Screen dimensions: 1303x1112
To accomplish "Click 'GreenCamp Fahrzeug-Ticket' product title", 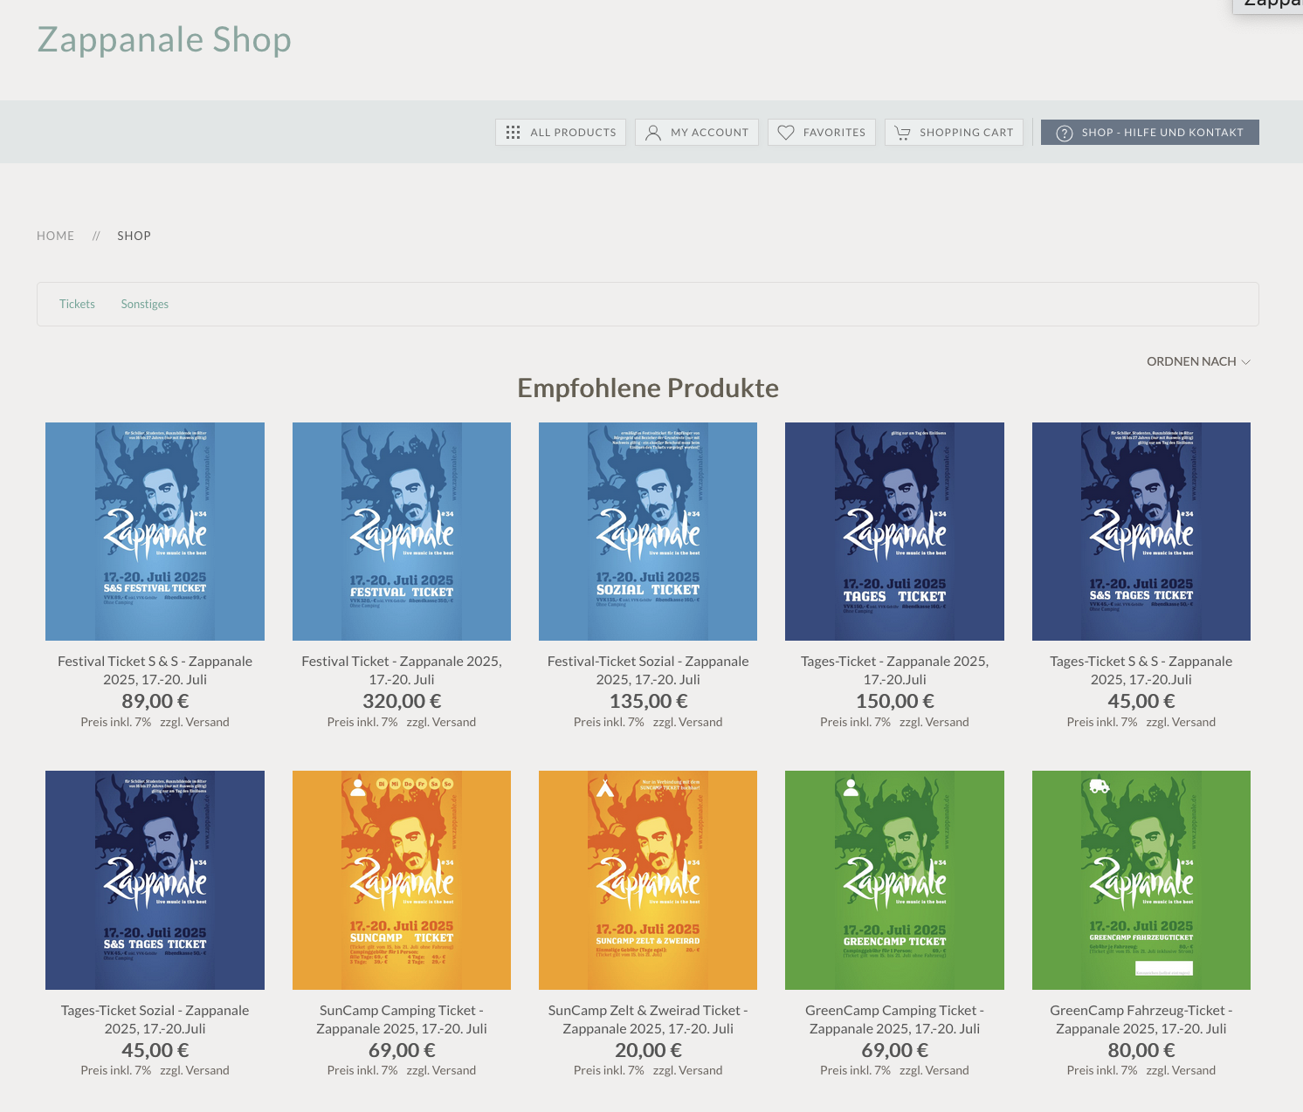I will coord(1141,1019).
